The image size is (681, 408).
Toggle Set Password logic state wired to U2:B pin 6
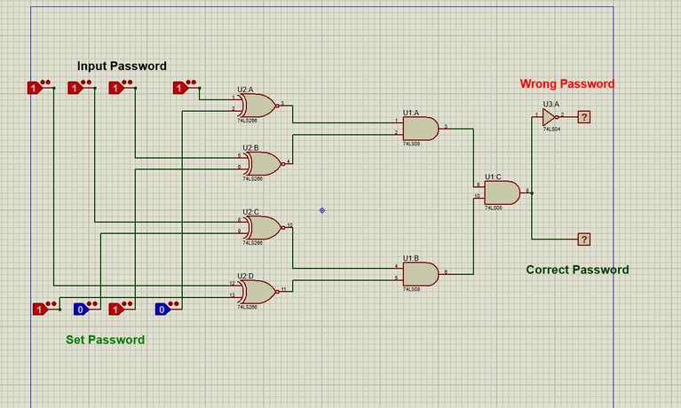116,309
